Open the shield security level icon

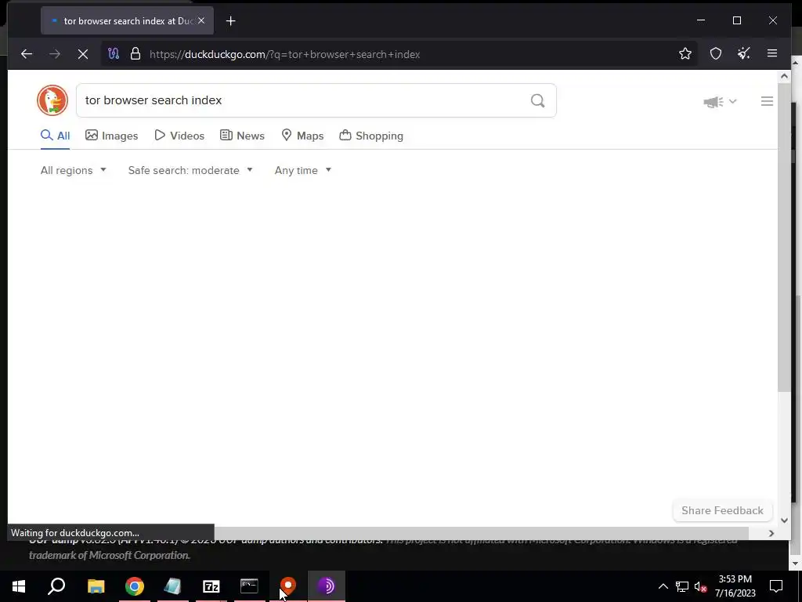(716, 54)
